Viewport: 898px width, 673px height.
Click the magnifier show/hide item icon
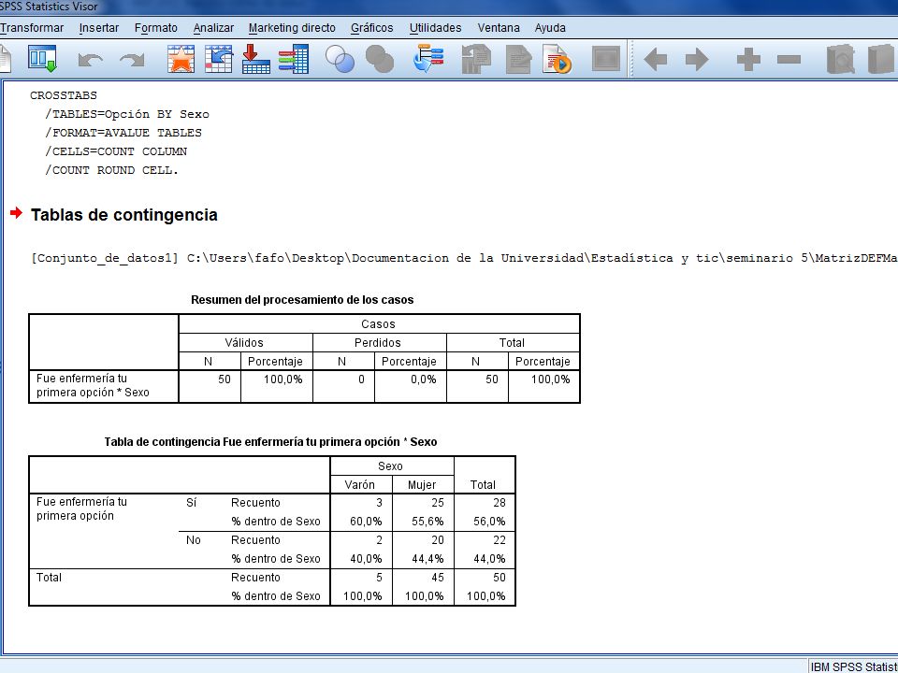(x=841, y=60)
